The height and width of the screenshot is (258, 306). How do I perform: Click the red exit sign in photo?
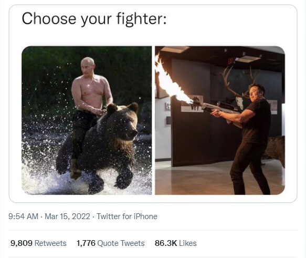[230, 61]
